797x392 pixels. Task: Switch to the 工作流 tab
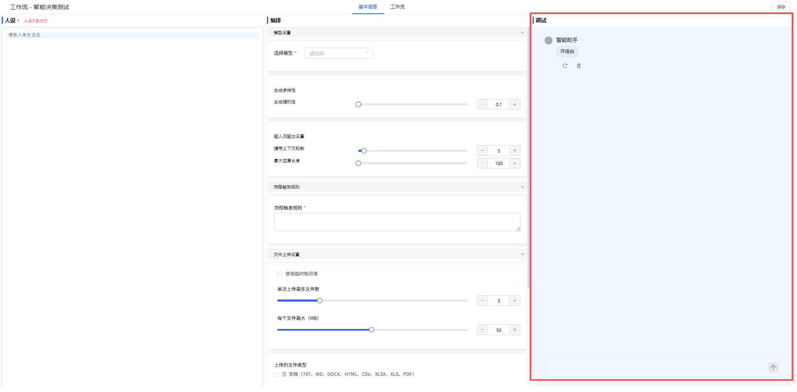click(x=397, y=7)
